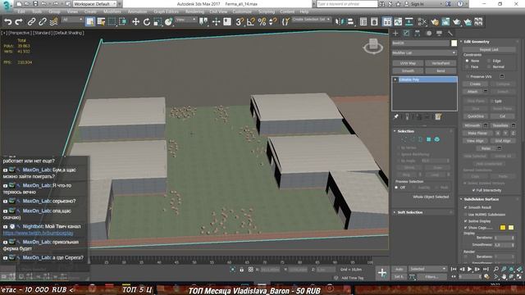Open Configure Modifier Sets icon

click(x=438, y=116)
